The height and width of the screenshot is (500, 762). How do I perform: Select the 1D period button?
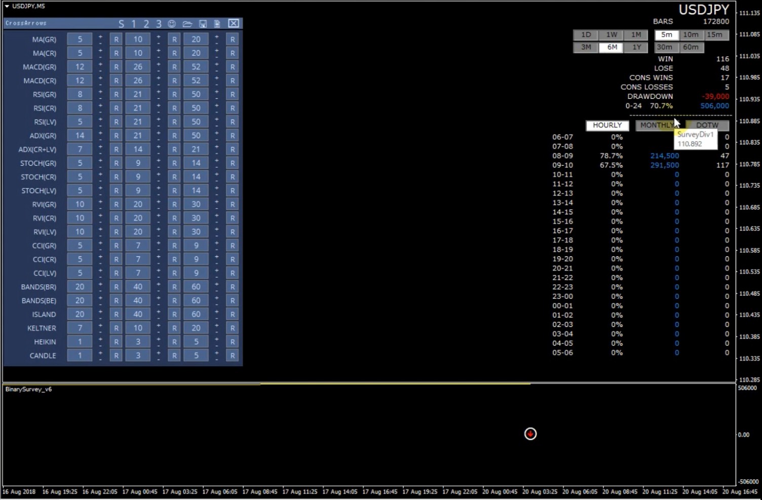(586, 35)
